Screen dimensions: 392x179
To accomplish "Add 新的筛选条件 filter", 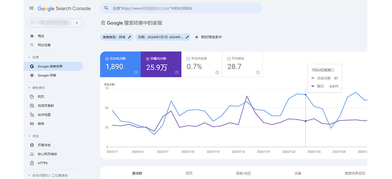I will (208, 37).
